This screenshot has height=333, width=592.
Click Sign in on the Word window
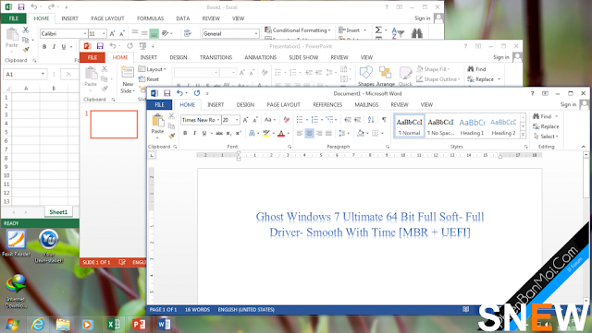click(568, 104)
